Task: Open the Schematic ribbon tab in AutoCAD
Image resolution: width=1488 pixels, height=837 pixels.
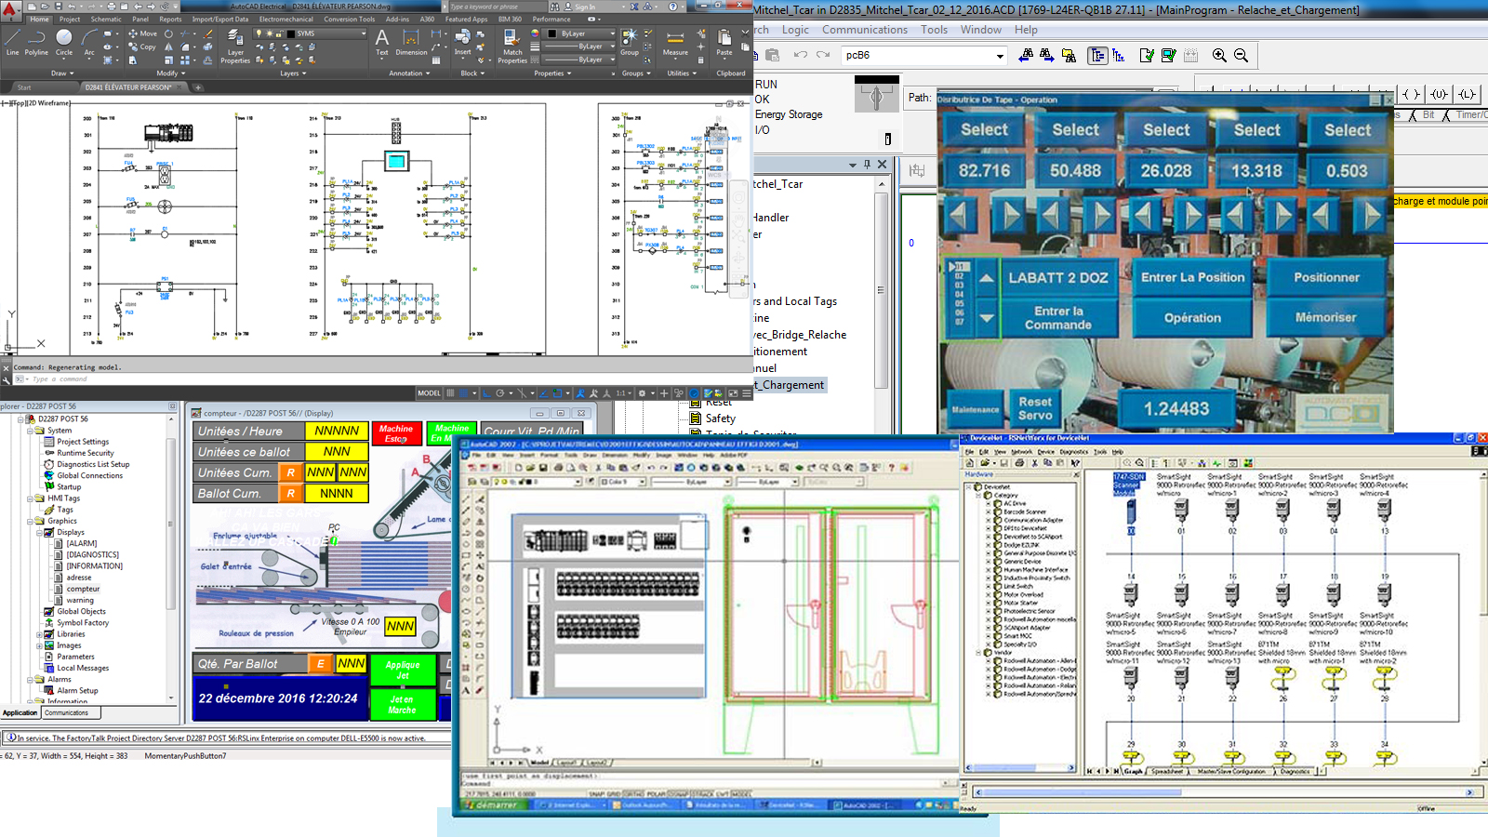Action: [x=106, y=19]
